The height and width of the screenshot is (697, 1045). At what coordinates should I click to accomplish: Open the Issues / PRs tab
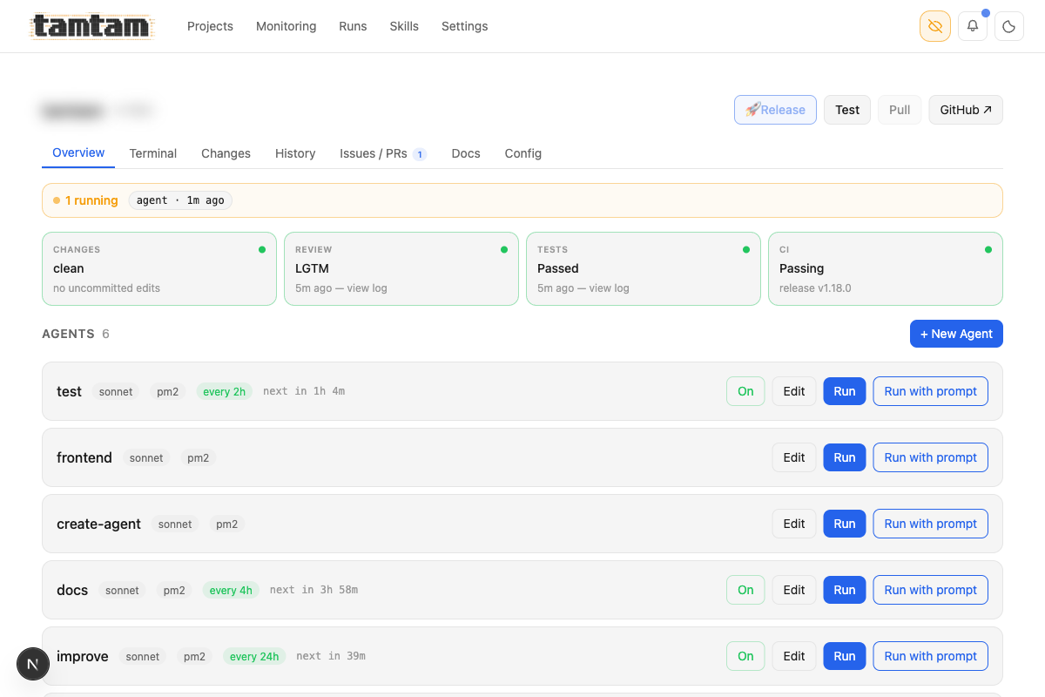tap(374, 153)
